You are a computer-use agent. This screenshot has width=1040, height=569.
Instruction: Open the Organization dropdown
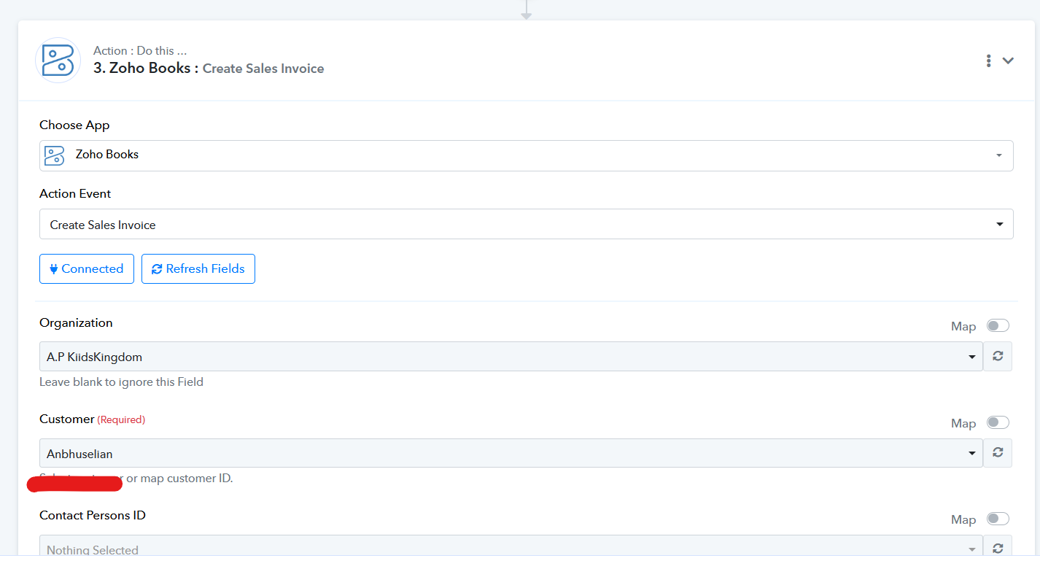[x=511, y=357]
